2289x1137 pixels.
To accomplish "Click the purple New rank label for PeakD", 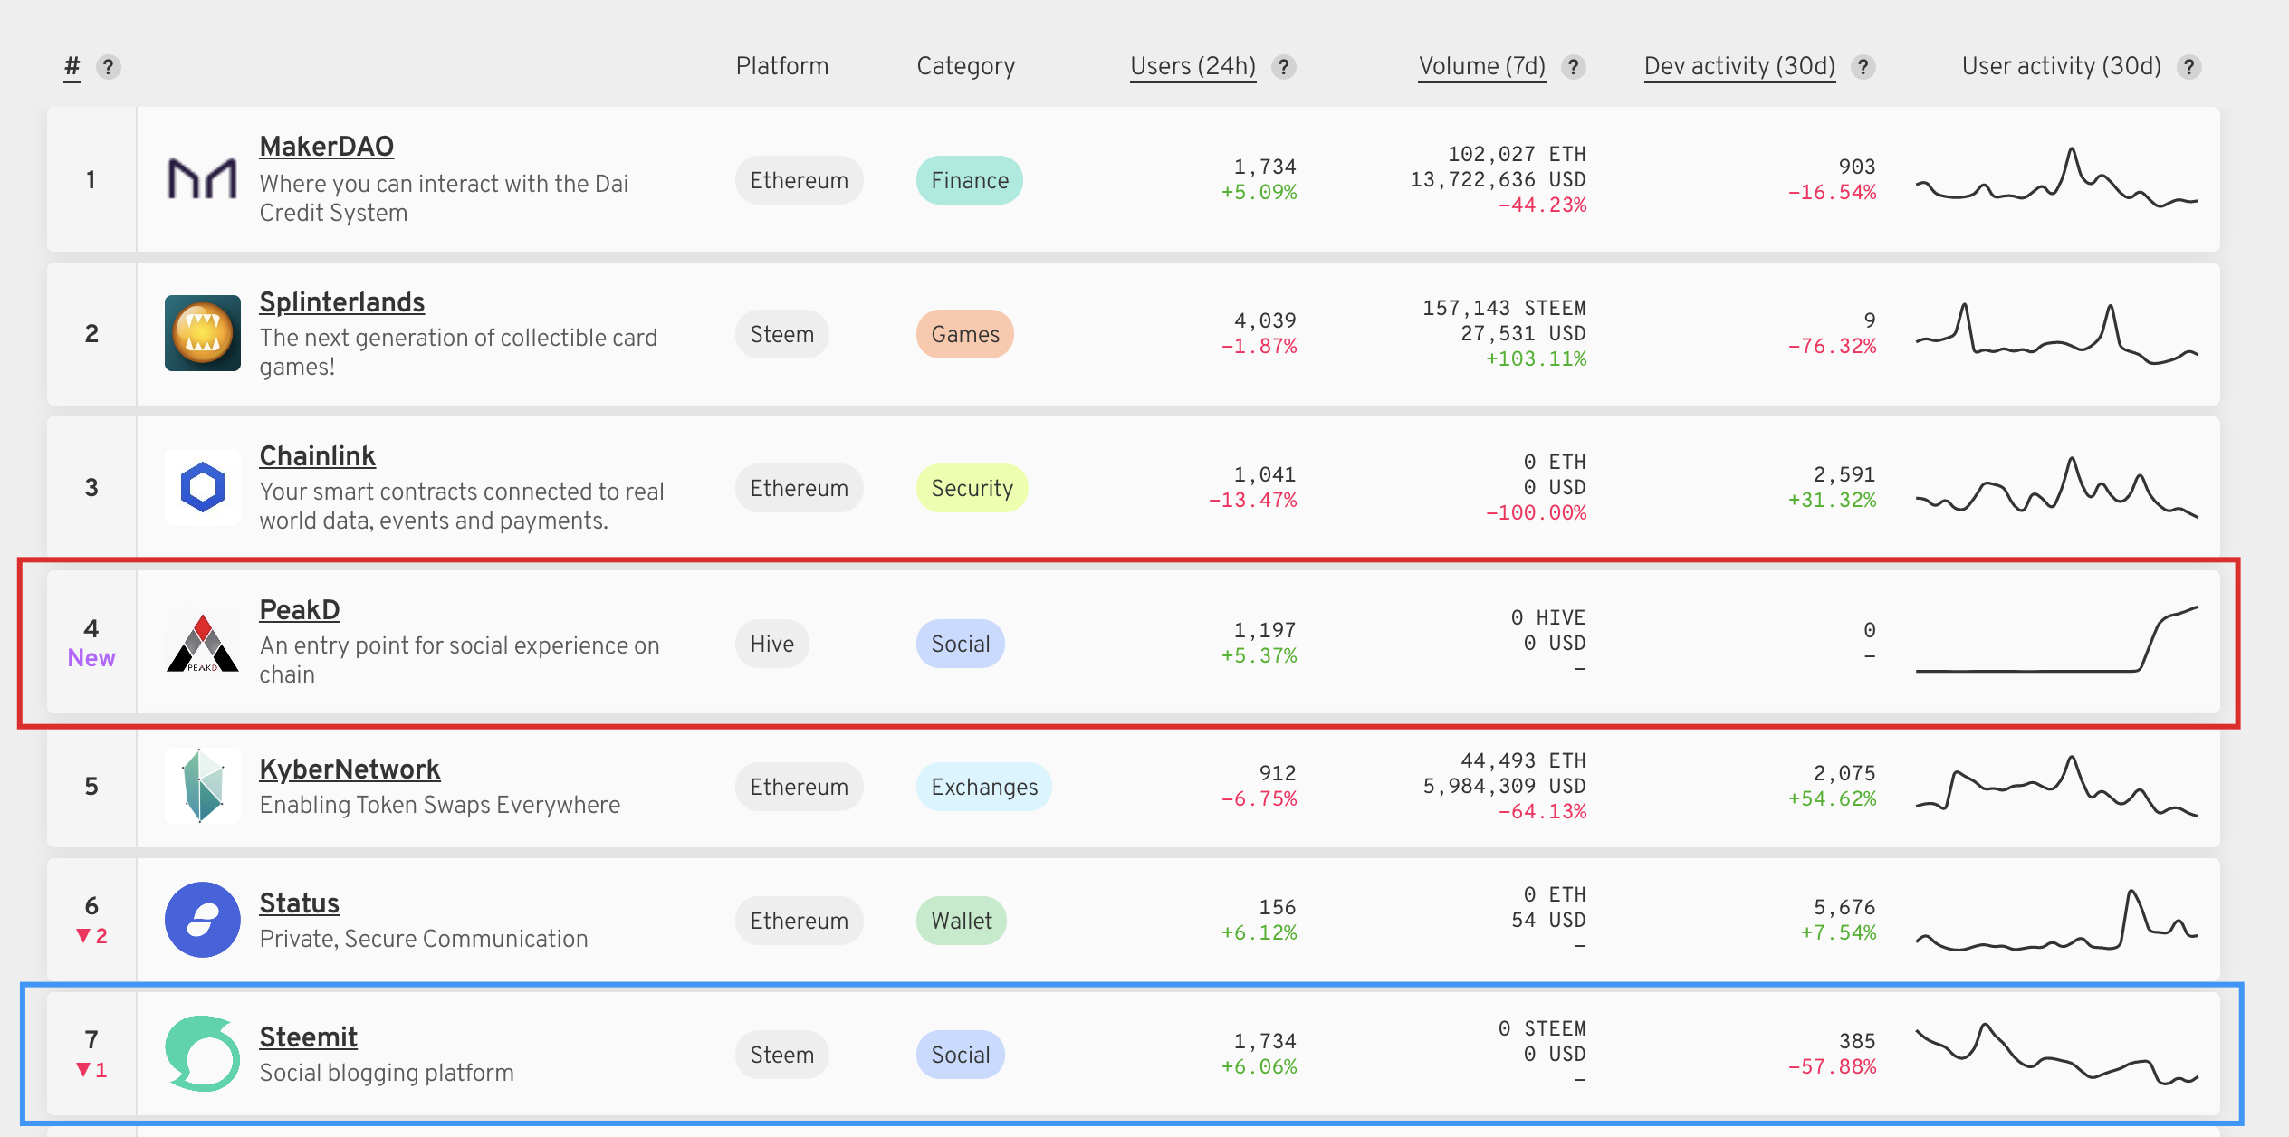I will click(x=91, y=658).
